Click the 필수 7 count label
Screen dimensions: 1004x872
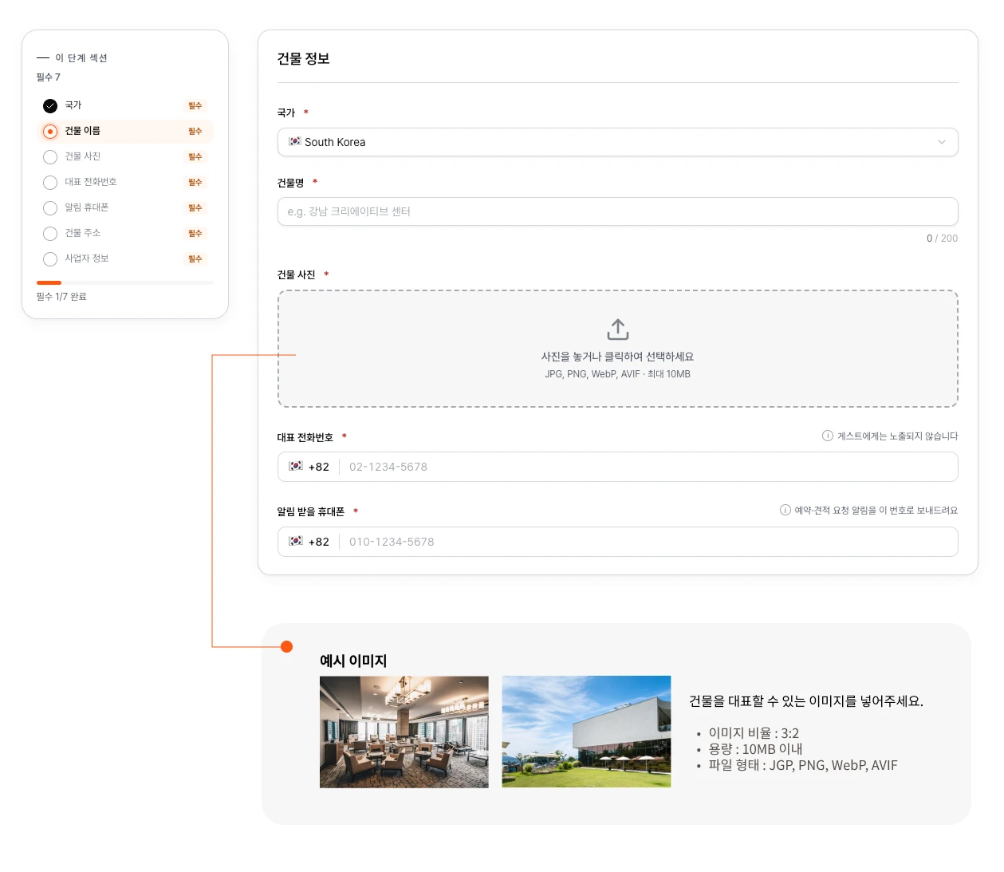(x=48, y=77)
